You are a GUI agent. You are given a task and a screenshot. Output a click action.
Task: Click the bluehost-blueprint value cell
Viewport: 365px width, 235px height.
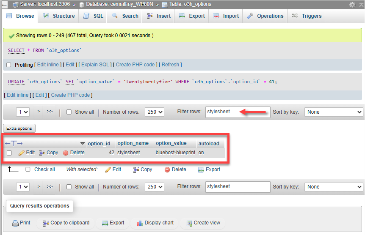[x=176, y=153]
